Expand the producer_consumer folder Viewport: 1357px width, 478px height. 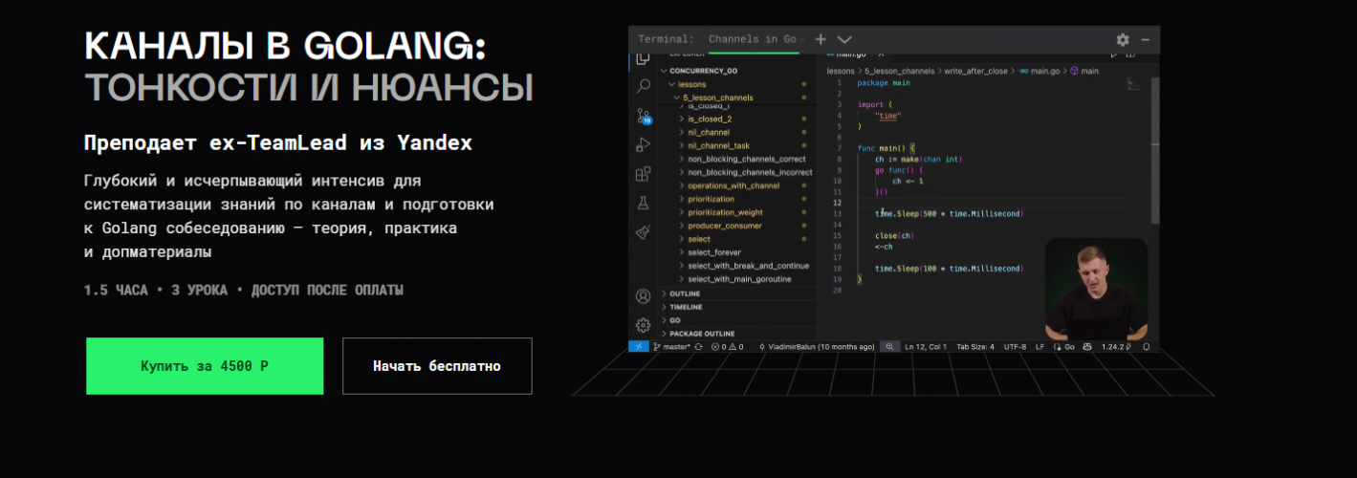point(724,226)
